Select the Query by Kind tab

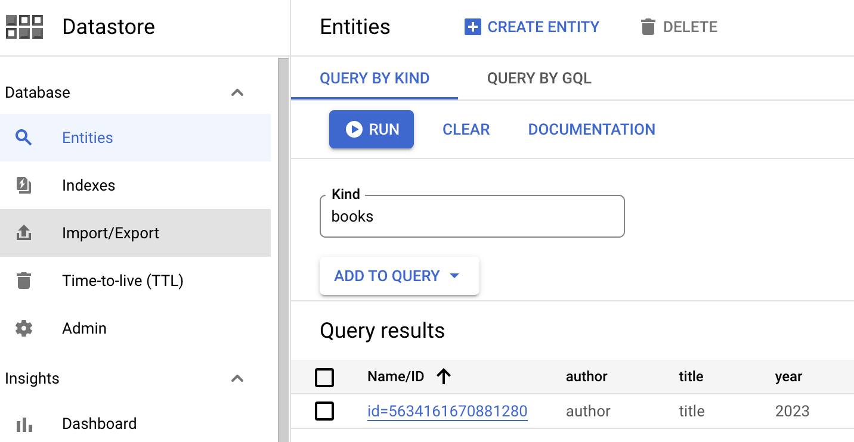coord(375,79)
